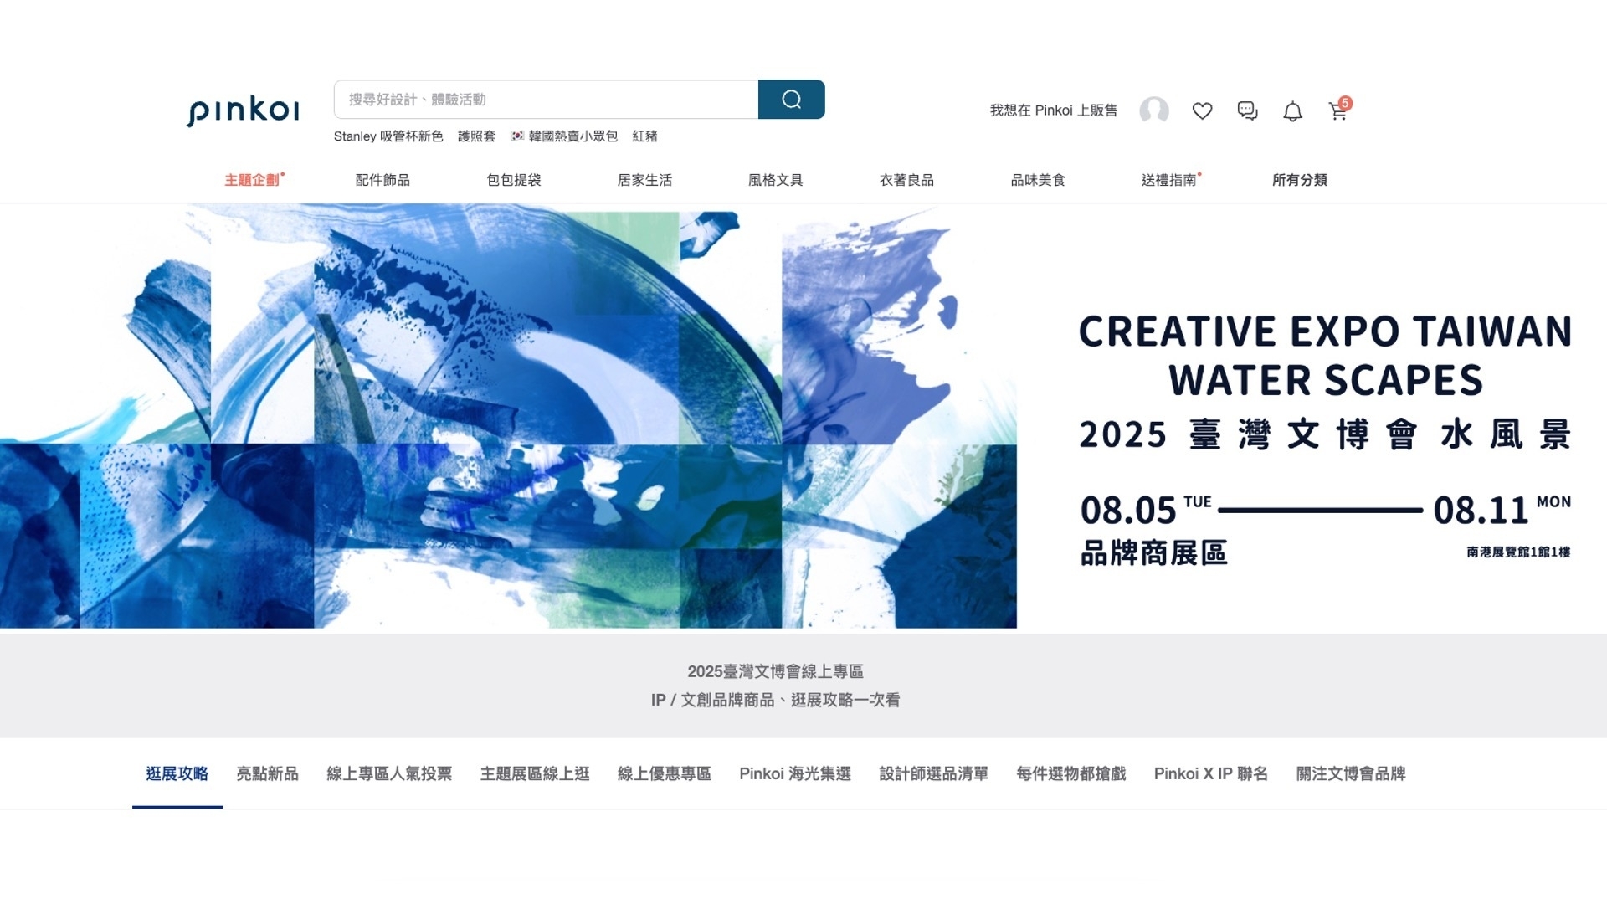Select suggestion 紅豬

tap(644, 136)
